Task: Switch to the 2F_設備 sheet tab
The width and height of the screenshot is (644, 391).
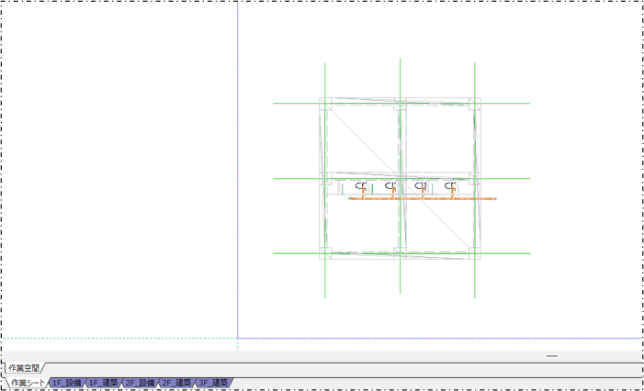Action: click(141, 383)
